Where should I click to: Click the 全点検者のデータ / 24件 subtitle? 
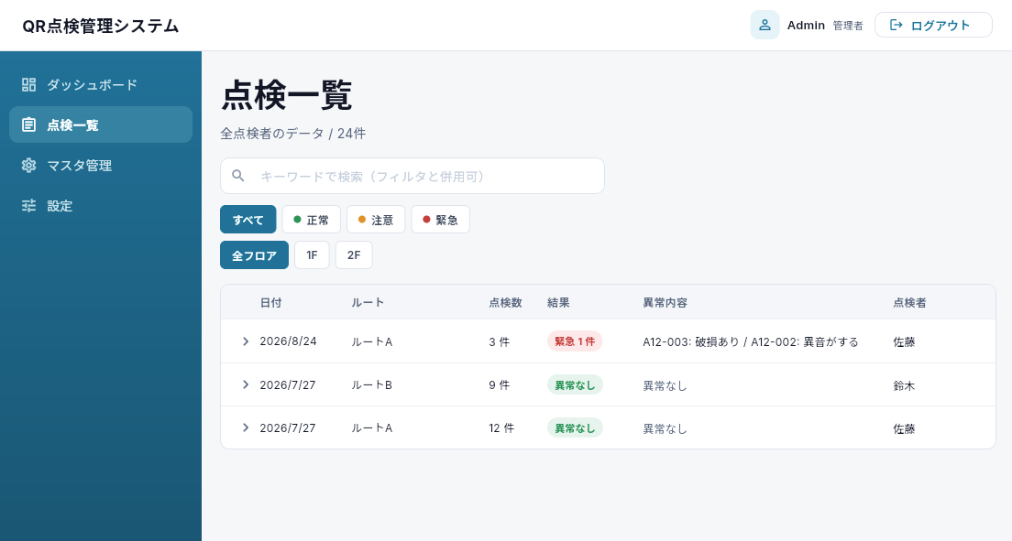293,134
